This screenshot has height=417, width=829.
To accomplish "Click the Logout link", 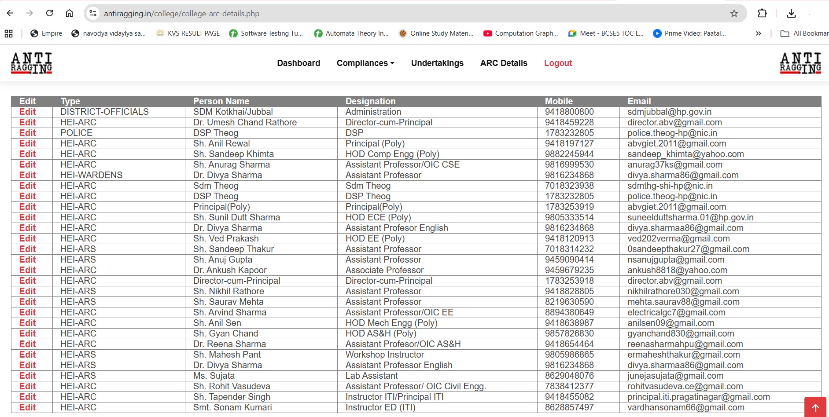I will point(557,63).
